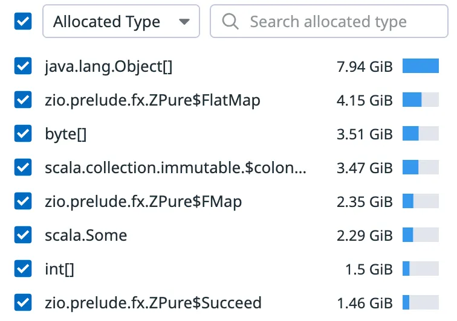Open the Allocated Type dropdown
The height and width of the screenshot is (321, 457).
[x=120, y=22]
